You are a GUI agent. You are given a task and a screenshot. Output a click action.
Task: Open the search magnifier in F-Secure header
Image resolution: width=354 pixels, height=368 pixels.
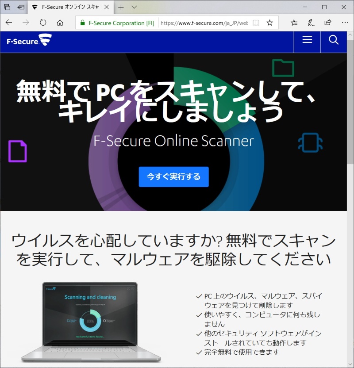[334, 40]
